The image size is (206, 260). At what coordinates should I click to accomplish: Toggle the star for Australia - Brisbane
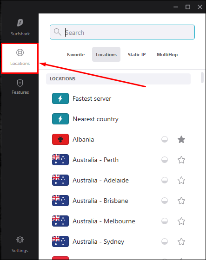181,201
